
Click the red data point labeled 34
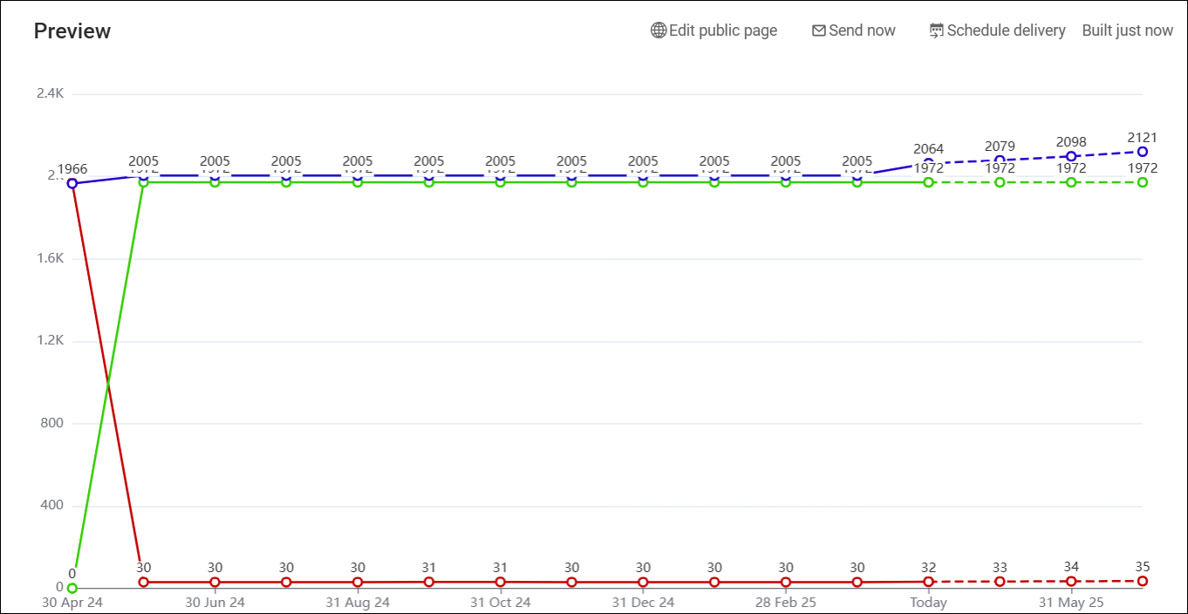pos(1071,581)
